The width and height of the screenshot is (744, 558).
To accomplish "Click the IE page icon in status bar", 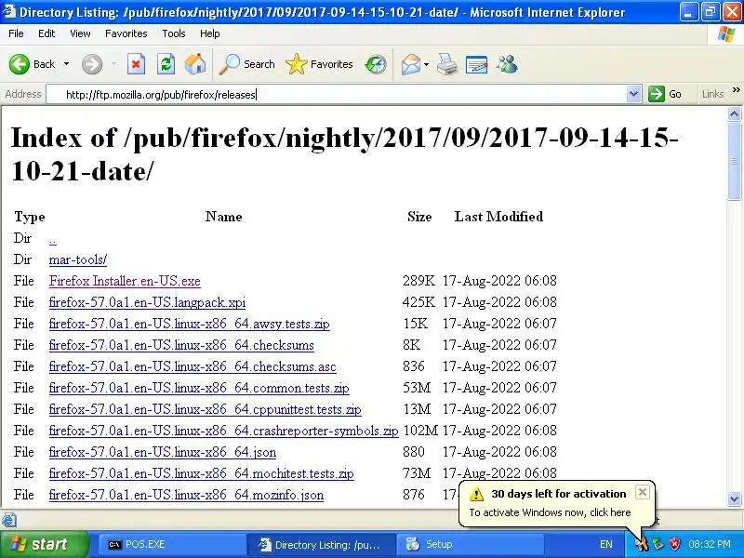I will 9,520.
